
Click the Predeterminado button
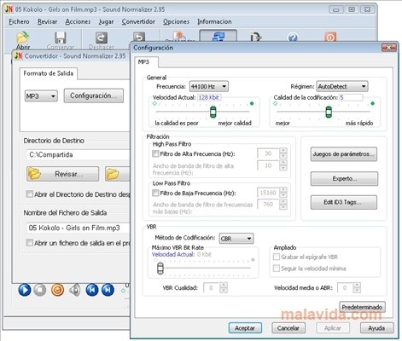tap(362, 307)
